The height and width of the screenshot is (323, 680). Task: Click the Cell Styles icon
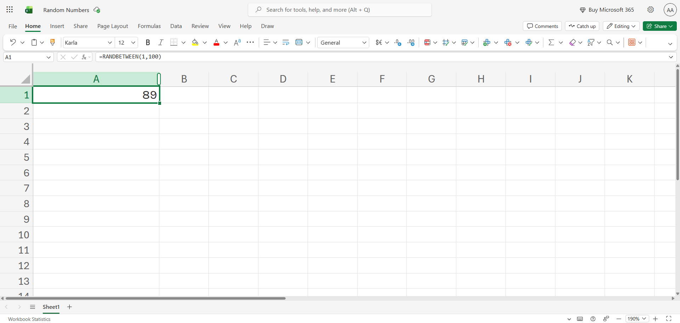[x=446, y=42]
